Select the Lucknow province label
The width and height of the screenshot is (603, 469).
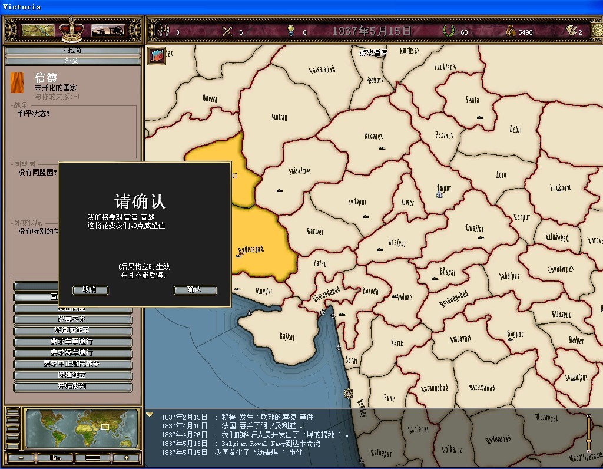(561, 187)
